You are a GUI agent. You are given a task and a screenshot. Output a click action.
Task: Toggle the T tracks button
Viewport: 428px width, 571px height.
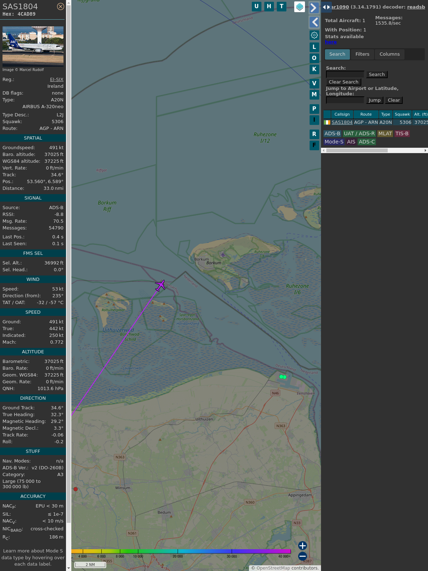[x=282, y=6]
